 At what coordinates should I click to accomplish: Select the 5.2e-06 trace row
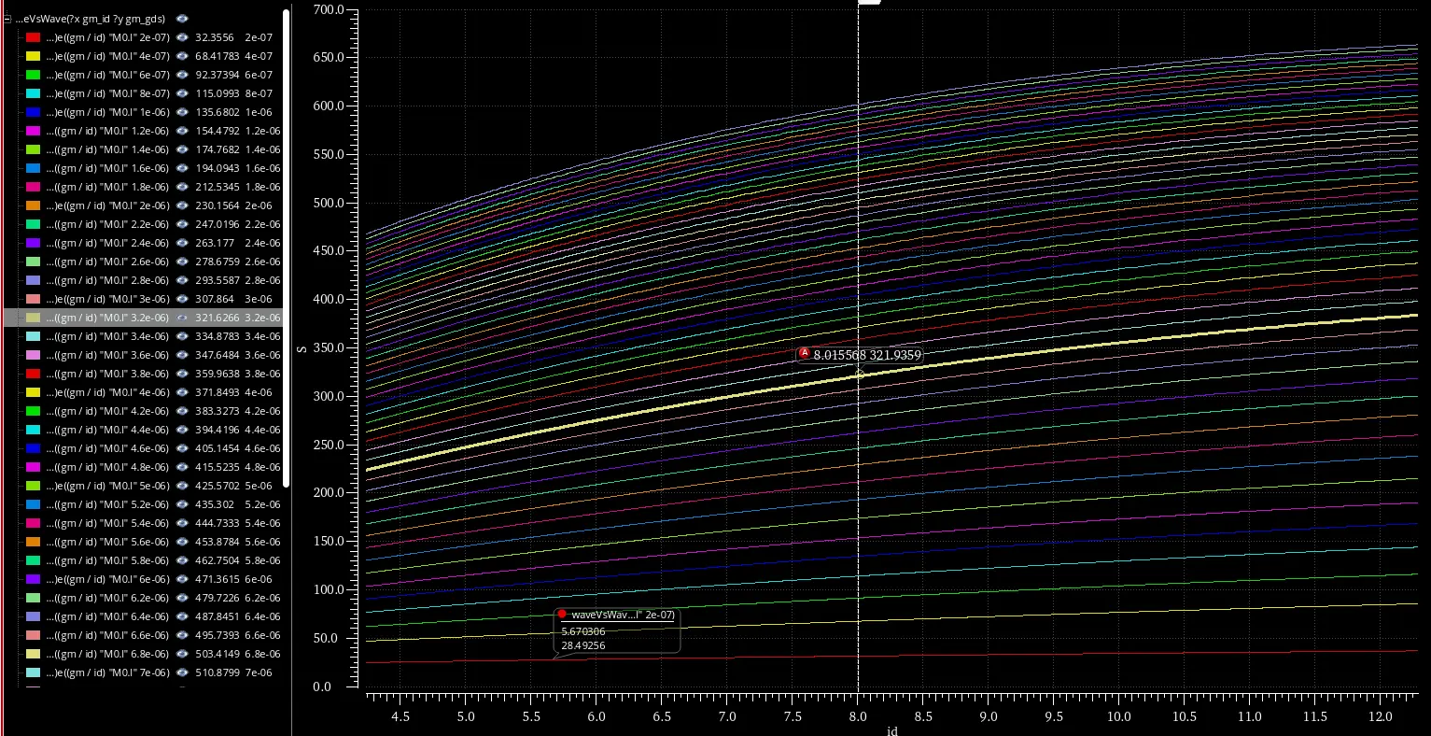click(x=142, y=504)
